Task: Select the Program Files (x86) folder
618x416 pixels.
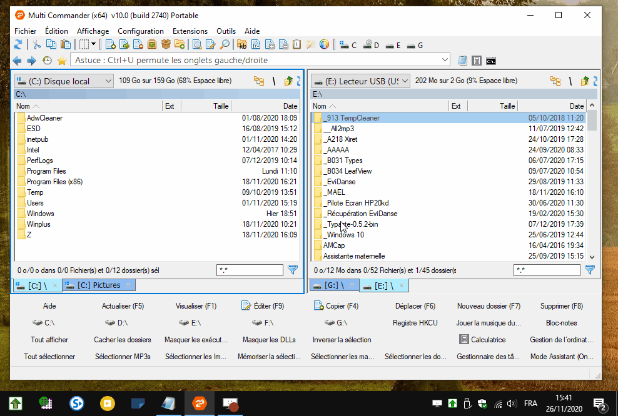Action: click(x=157, y=182)
